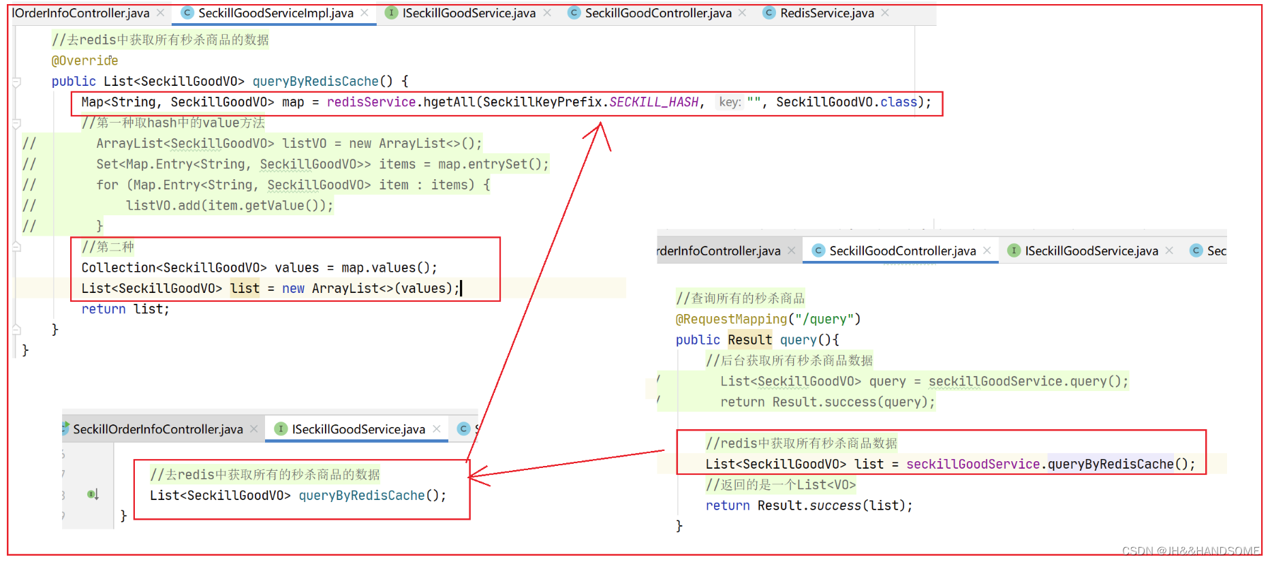Click interface icon on bottom-pane ISeckillGoodService.java tab
Viewport: 1270px width, 562px height.
click(x=281, y=428)
